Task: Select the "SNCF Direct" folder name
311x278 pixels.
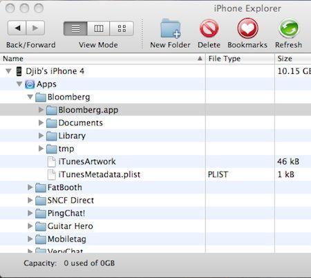Action: (x=70, y=201)
